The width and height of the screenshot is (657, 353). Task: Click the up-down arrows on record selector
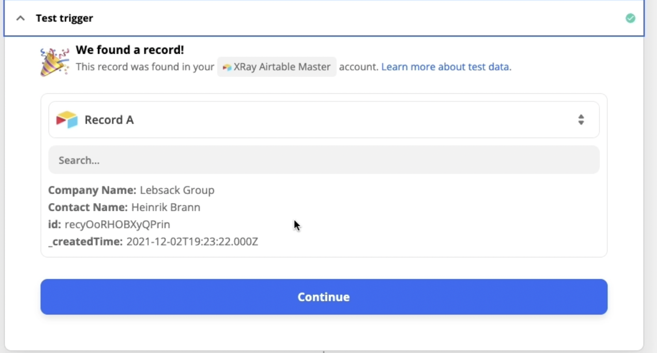[x=581, y=120]
